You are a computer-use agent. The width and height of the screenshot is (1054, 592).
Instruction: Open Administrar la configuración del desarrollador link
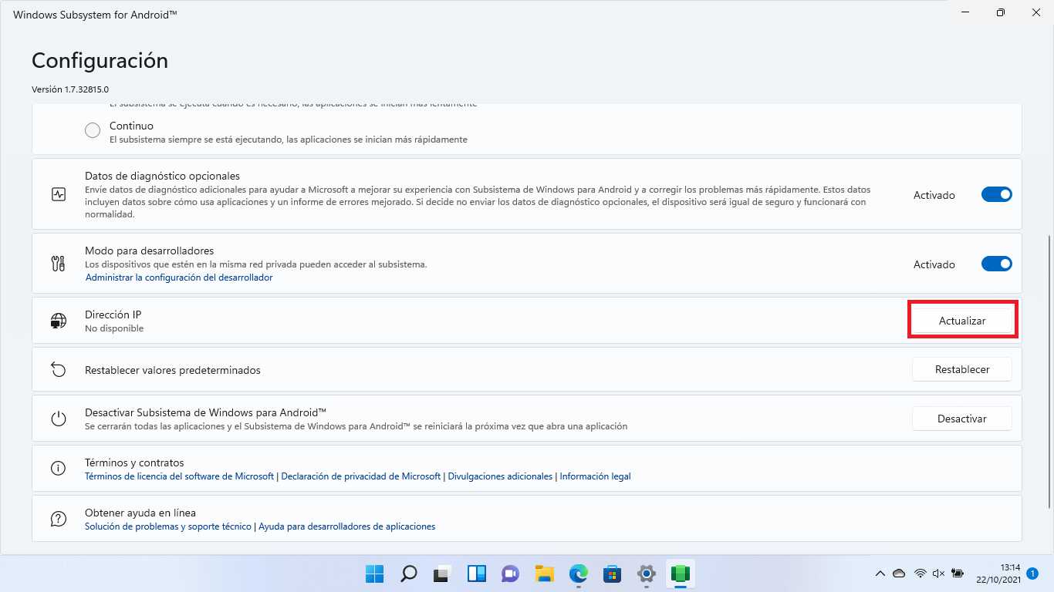tap(179, 277)
